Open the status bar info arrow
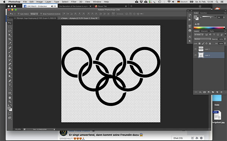The height and width of the screenshot is (141, 227). [54, 129]
